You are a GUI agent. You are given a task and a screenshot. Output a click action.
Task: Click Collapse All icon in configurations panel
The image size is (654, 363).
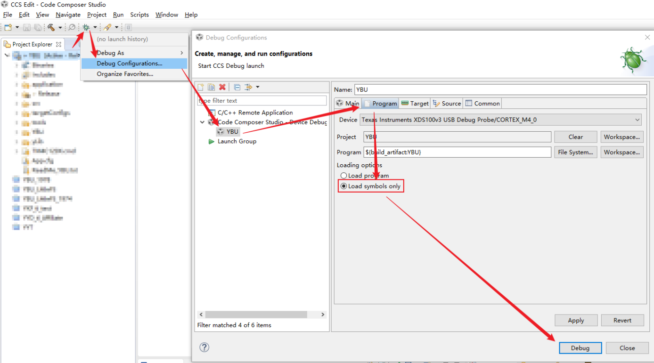click(237, 87)
